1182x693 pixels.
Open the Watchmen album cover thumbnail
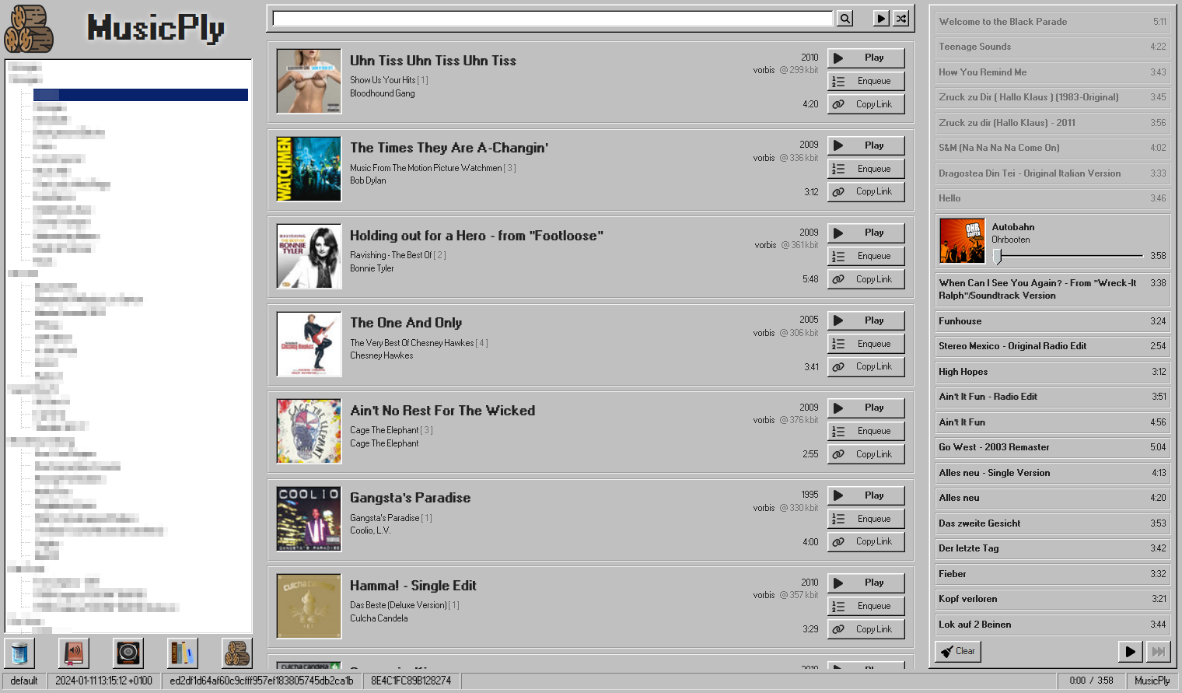309,169
